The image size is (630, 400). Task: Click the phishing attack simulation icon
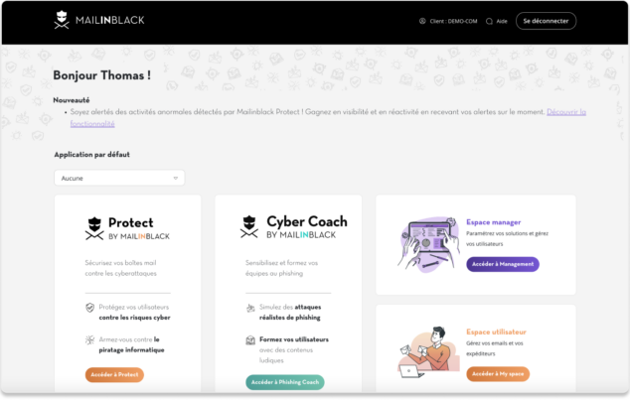[250, 308]
